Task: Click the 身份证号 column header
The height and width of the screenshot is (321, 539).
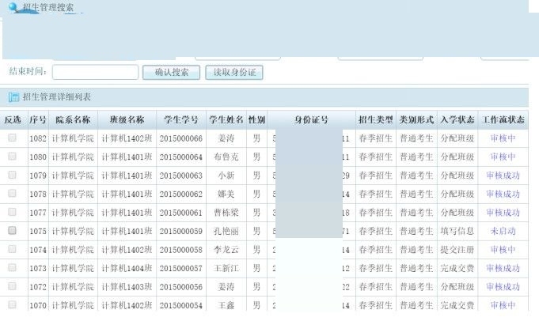Action: [x=311, y=120]
